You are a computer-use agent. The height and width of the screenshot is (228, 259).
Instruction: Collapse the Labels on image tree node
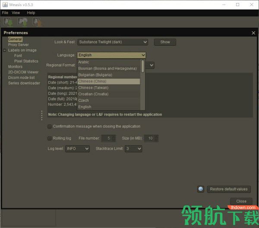click(5, 50)
